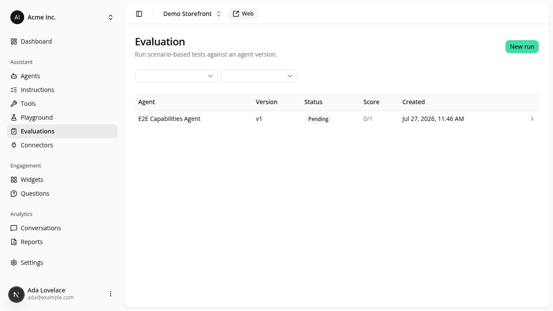Click the Tools wrench icon

click(x=14, y=104)
